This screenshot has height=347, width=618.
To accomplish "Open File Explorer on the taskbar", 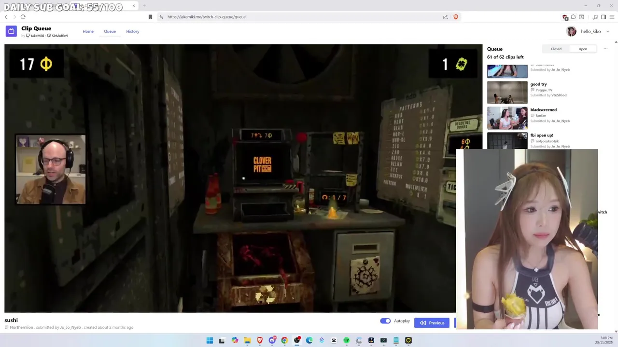I will click(x=247, y=340).
